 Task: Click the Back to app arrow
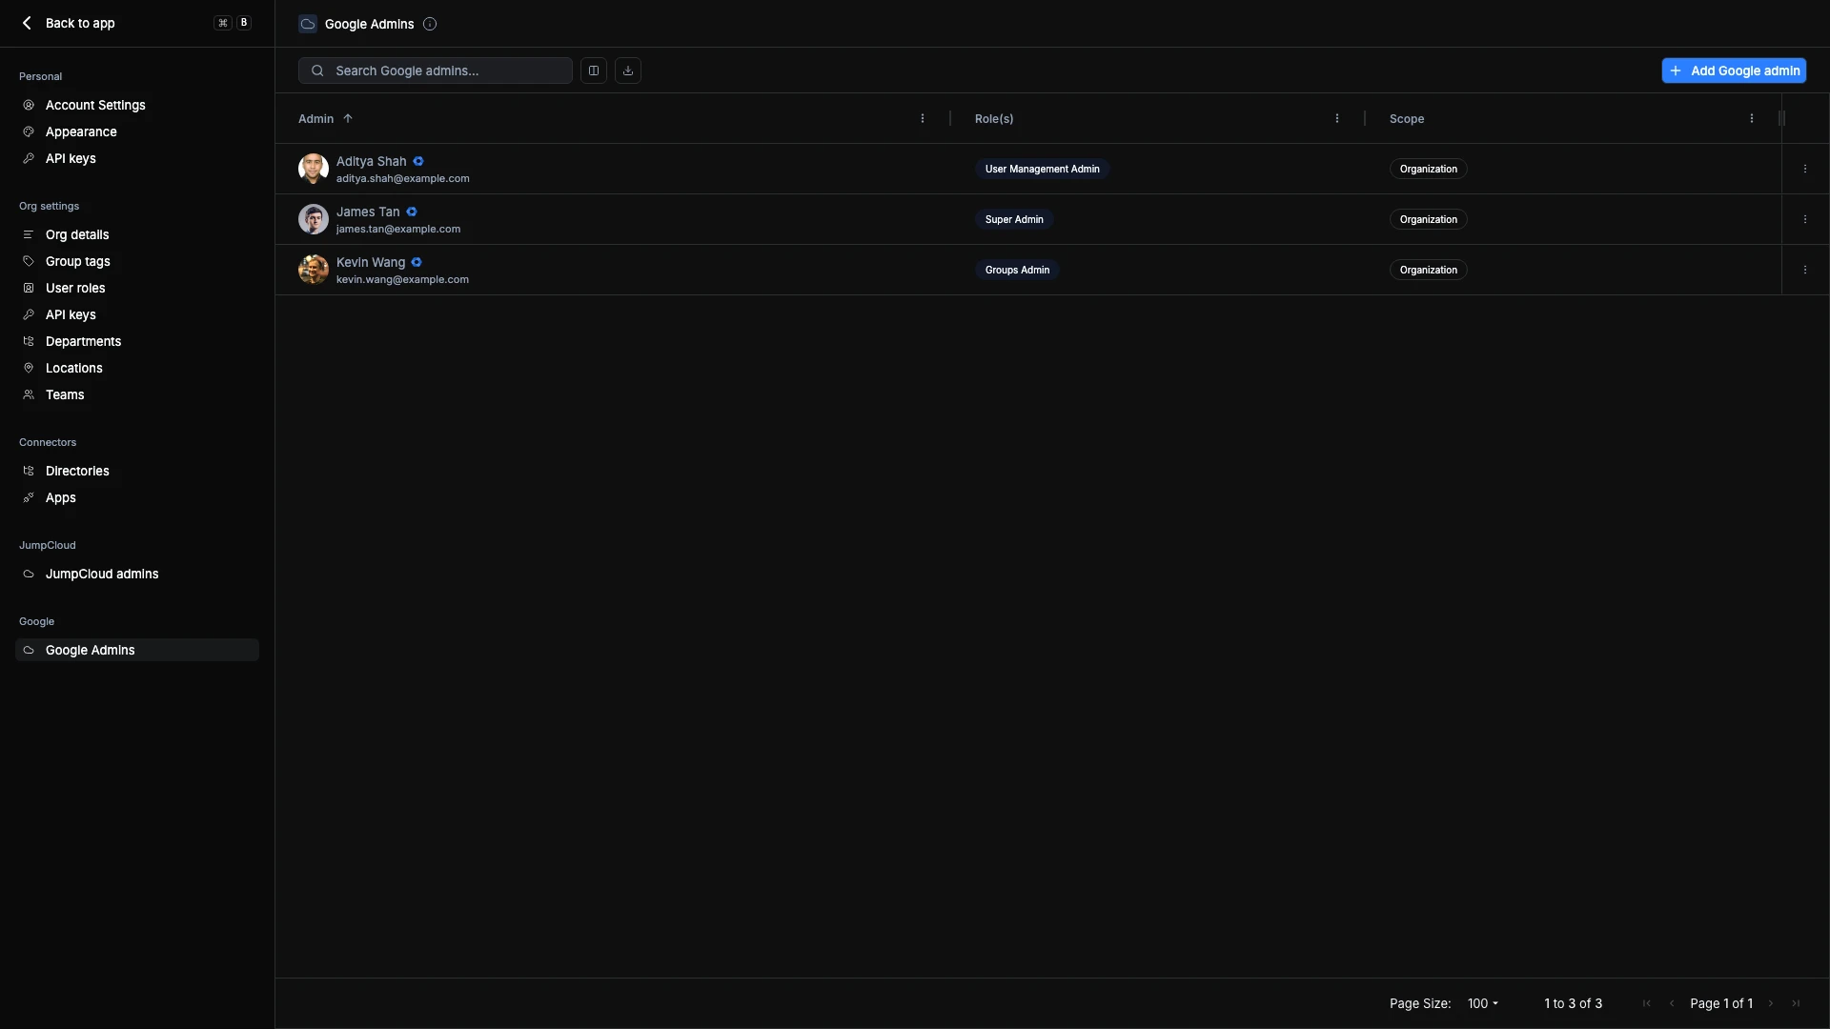tap(27, 23)
